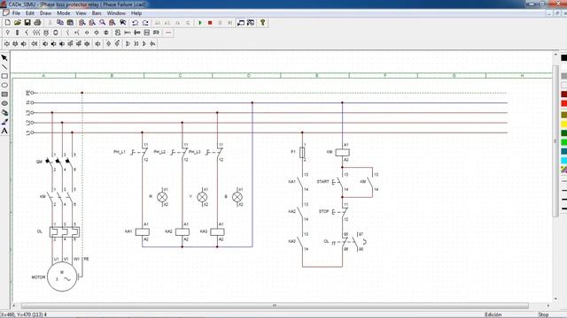Click the horizontal scrollbar right arrow
This screenshot has height=318, width=567.
(x=548, y=306)
